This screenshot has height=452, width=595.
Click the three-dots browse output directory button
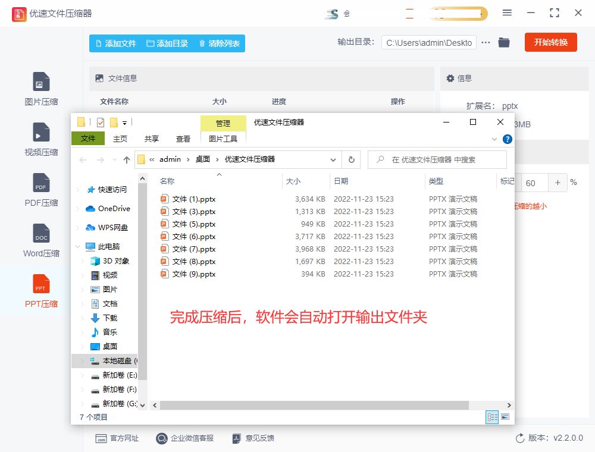pyautogui.click(x=486, y=42)
